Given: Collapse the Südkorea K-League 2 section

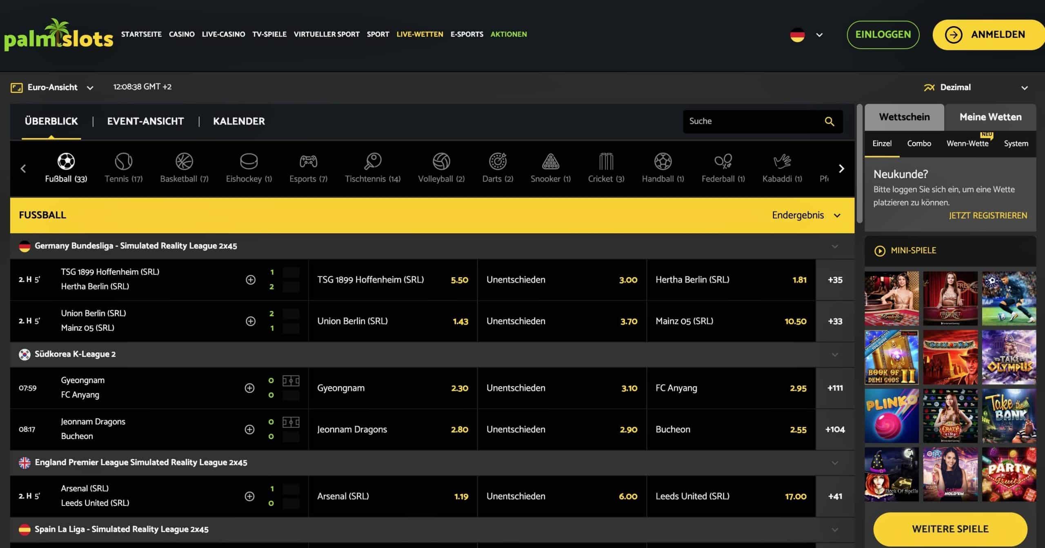Looking at the screenshot, I should point(835,354).
